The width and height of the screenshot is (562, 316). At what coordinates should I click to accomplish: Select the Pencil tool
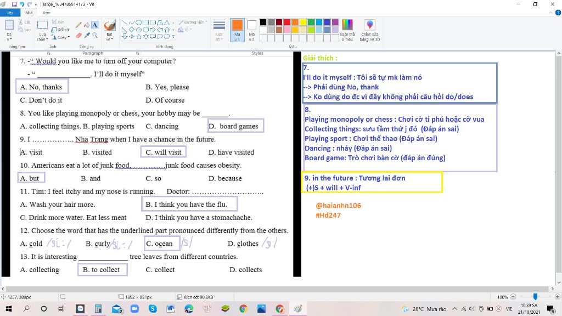[78, 25]
